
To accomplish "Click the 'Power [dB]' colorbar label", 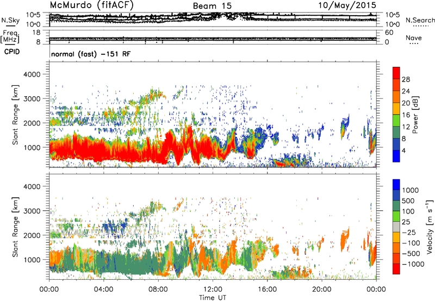I will 415,115.
